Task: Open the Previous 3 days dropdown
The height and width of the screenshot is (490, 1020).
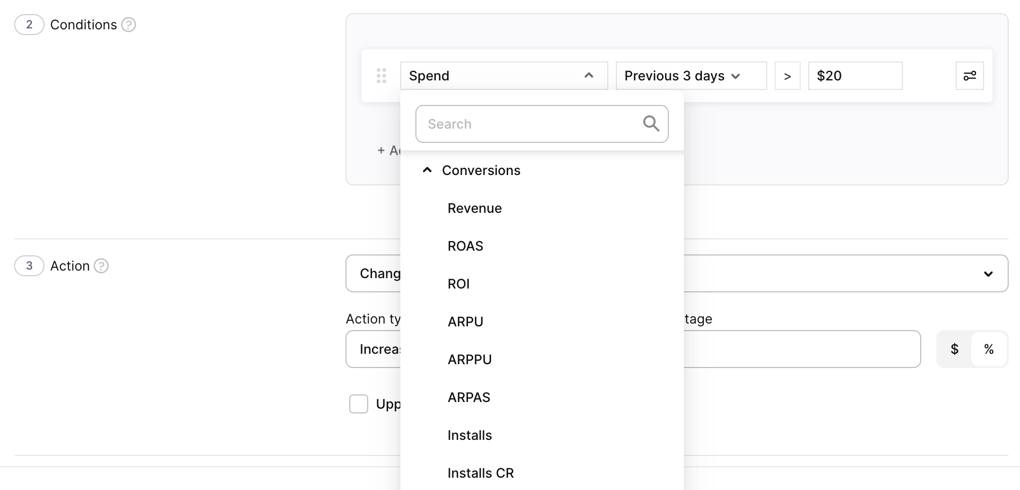Action: [691, 76]
